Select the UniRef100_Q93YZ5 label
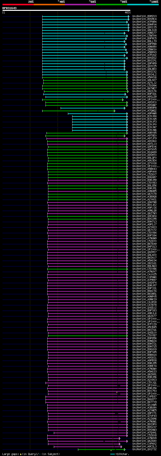Viewport: 161px width, 456px height. point(144,66)
